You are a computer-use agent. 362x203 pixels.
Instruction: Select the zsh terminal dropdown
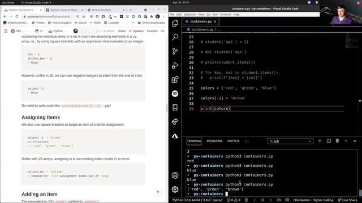290,141
